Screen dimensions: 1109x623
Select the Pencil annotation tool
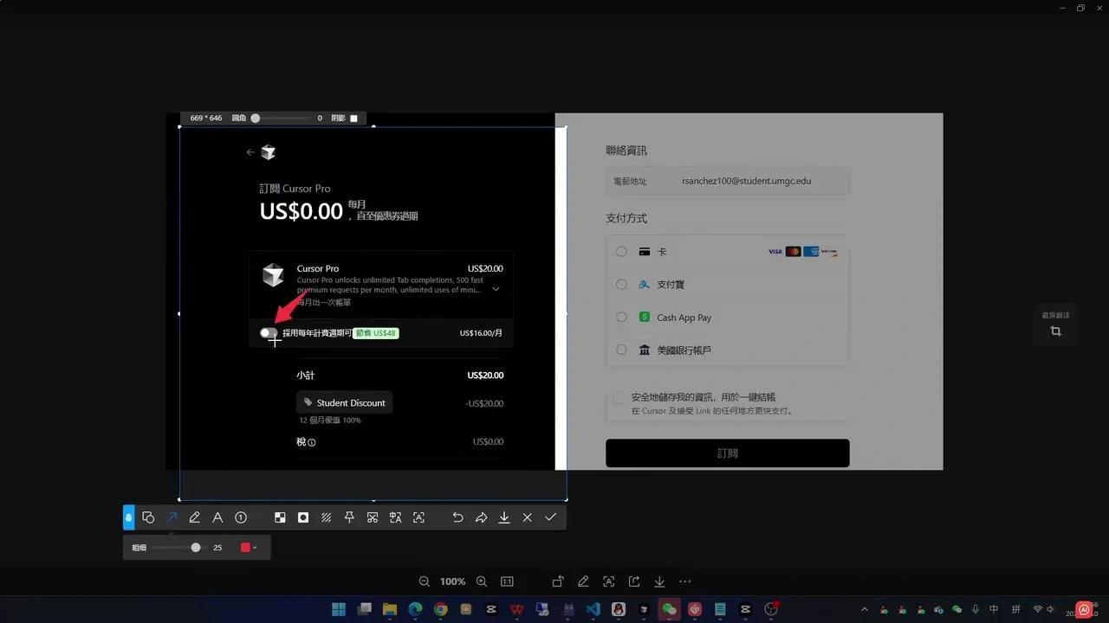195,517
